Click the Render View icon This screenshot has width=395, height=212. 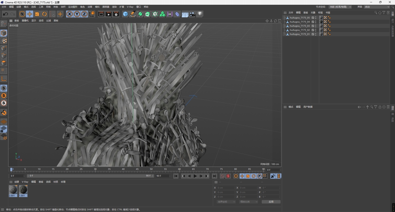click(101, 14)
